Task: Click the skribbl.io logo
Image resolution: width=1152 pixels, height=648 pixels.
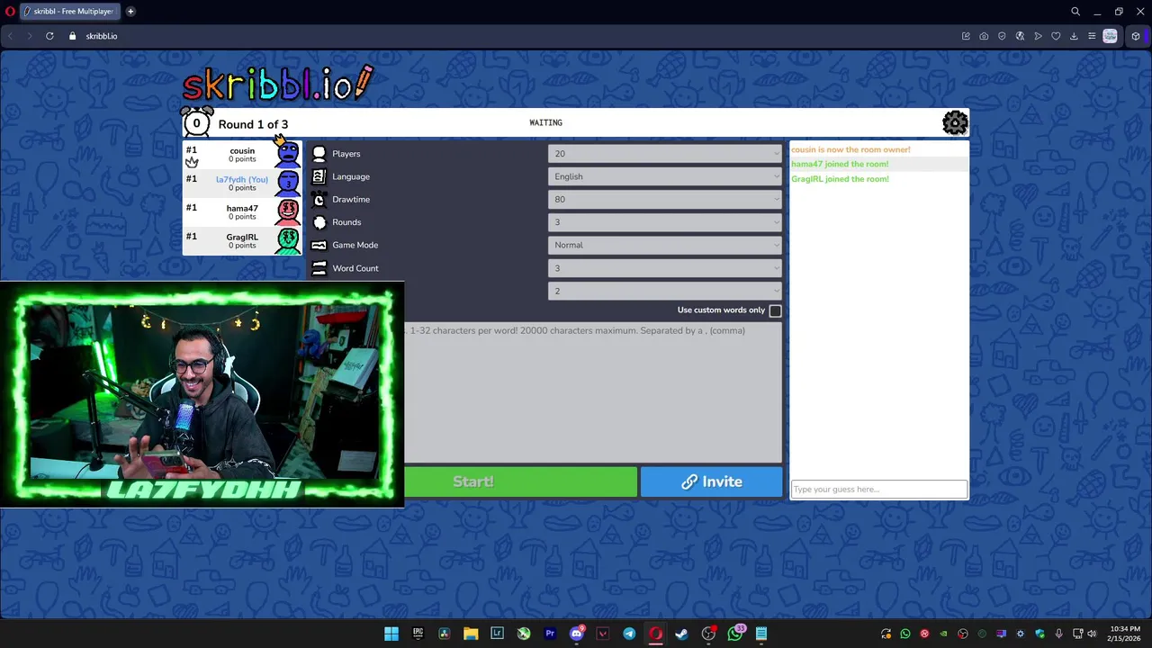Action: pos(277,84)
